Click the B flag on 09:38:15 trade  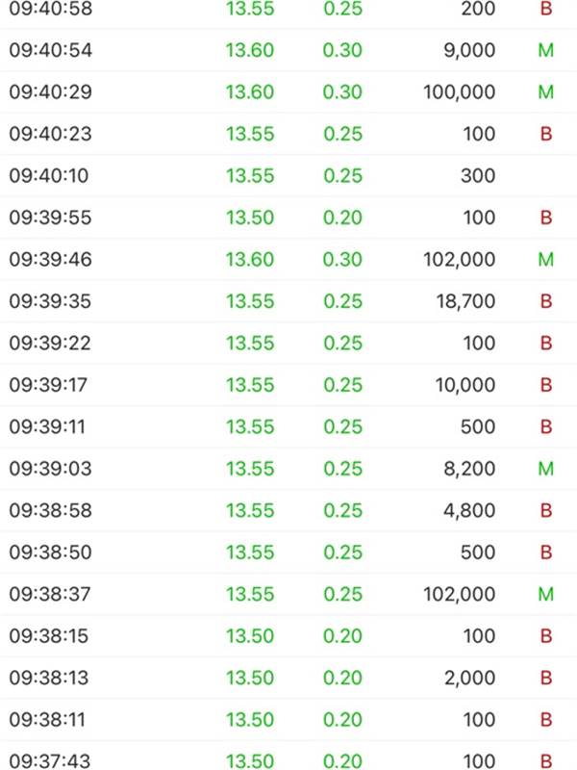tap(546, 636)
